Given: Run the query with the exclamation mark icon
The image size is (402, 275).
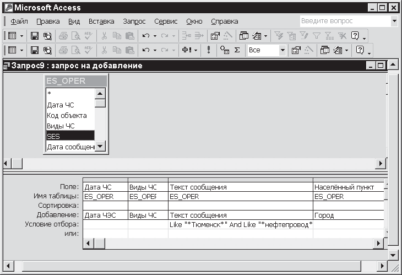Looking at the screenshot, I should [x=209, y=50].
